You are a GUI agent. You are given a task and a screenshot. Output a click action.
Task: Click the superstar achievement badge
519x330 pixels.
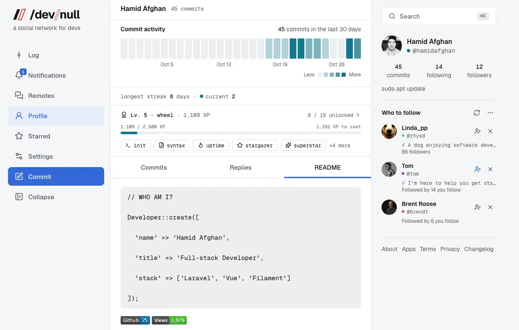pos(303,145)
